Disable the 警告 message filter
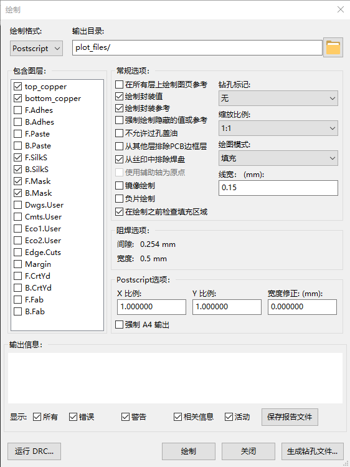The width and height of the screenshot is (350, 467). [125, 417]
